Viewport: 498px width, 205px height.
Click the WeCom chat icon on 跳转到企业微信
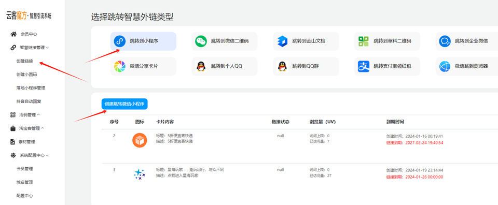point(445,41)
